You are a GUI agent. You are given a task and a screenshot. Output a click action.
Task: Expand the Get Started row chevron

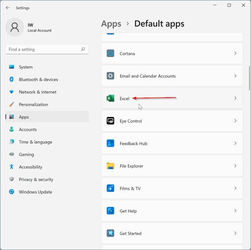[x=235, y=234]
